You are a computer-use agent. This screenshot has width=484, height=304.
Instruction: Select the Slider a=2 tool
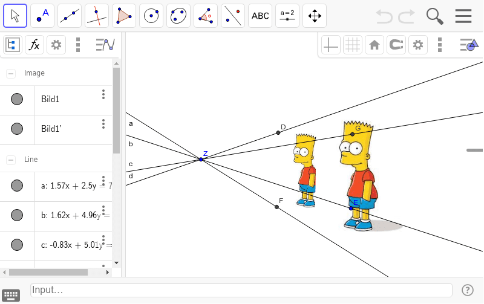tap(287, 16)
